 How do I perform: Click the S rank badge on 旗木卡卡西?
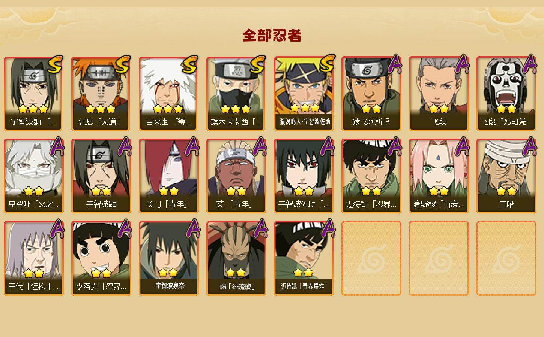tap(258, 64)
